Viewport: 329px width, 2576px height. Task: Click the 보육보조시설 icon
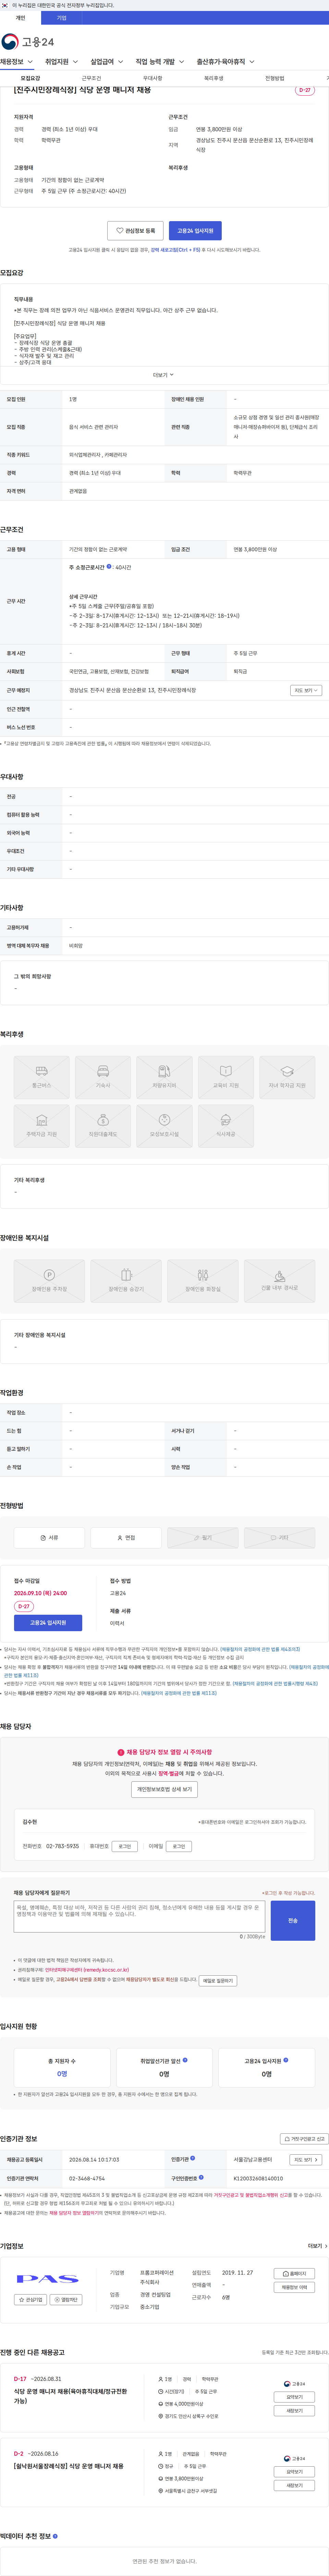(x=164, y=1125)
